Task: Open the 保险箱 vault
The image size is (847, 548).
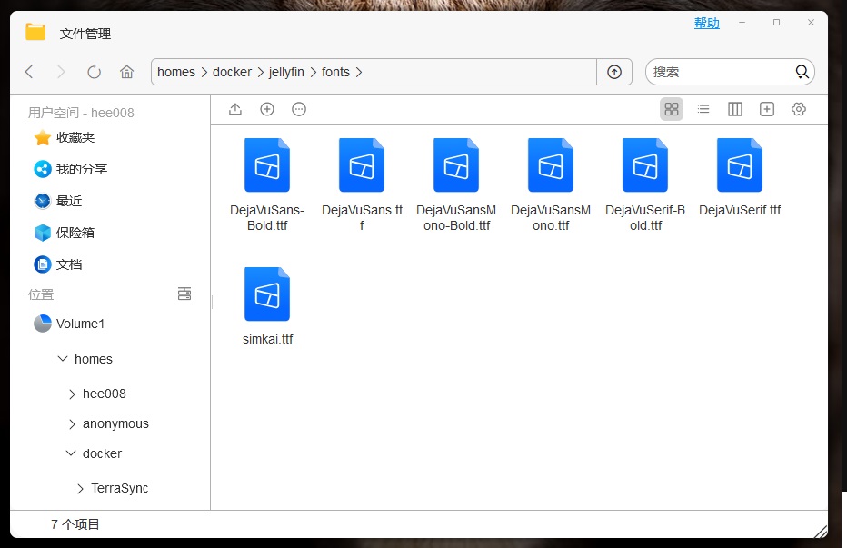Action: pyautogui.click(x=65, y=233)
